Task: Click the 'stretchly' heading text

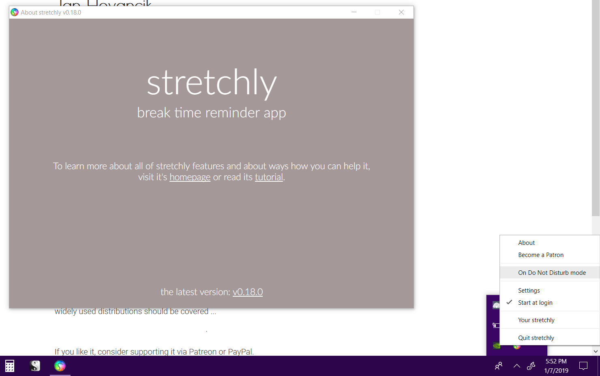Action: click(x=212, y=83)
